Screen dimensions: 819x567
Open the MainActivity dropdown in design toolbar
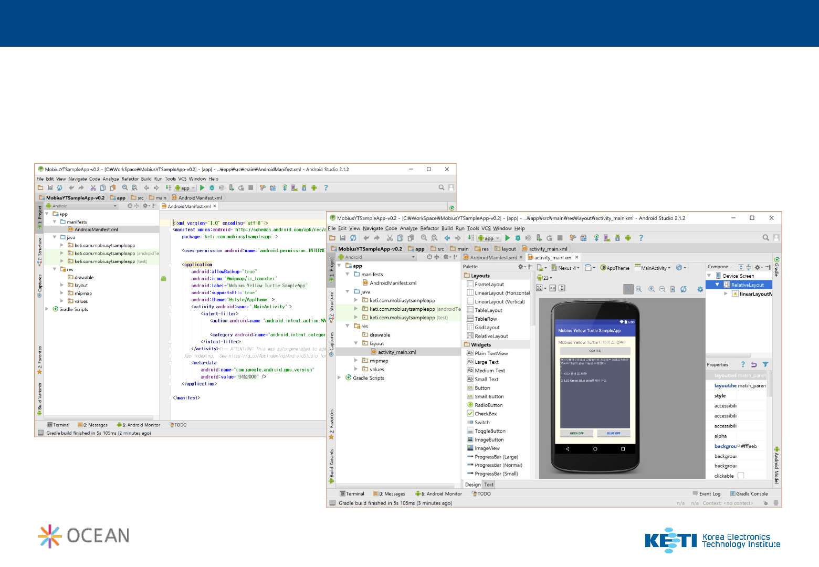tap(653, 268)
